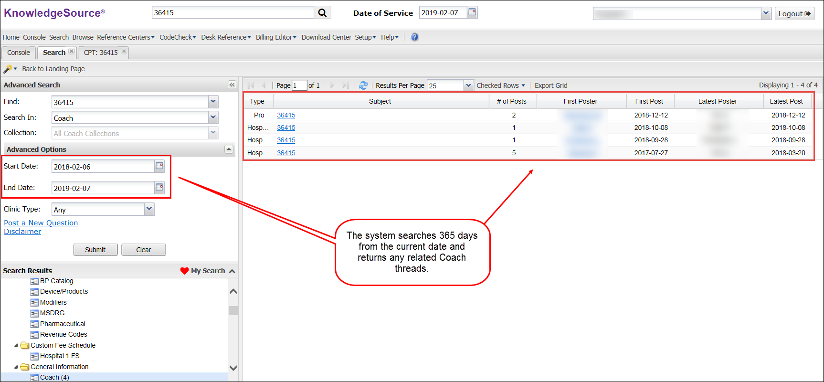Screen dimensions: 824x382
Task: Click the blue help question mark icon
Action: pyautogui.click(x=414, y=37)
